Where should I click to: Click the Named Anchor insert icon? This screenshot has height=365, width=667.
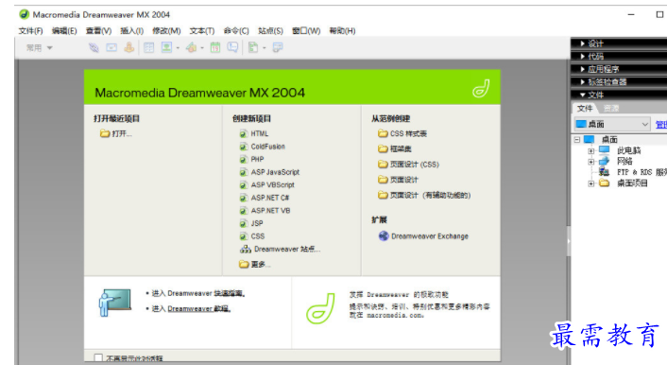click(x=129, y=47)
